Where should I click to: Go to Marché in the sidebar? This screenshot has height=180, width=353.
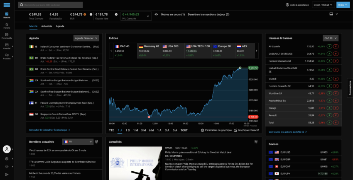pos(7,15)
